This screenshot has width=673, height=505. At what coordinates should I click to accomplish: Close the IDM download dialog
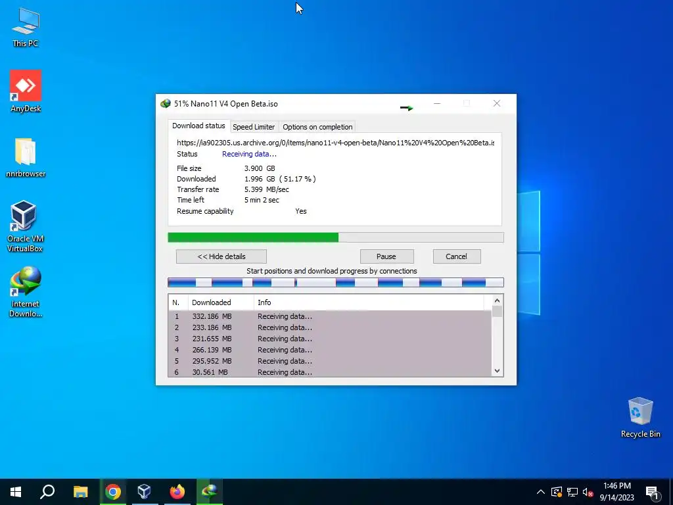497,103
